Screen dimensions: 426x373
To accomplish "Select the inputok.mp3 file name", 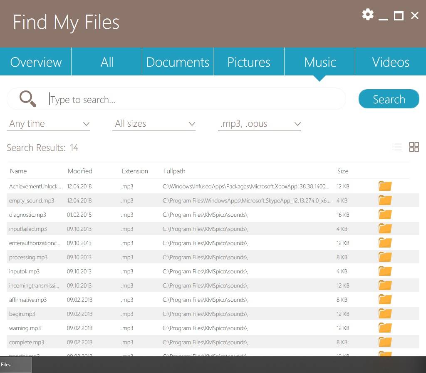I will [24, 271].
